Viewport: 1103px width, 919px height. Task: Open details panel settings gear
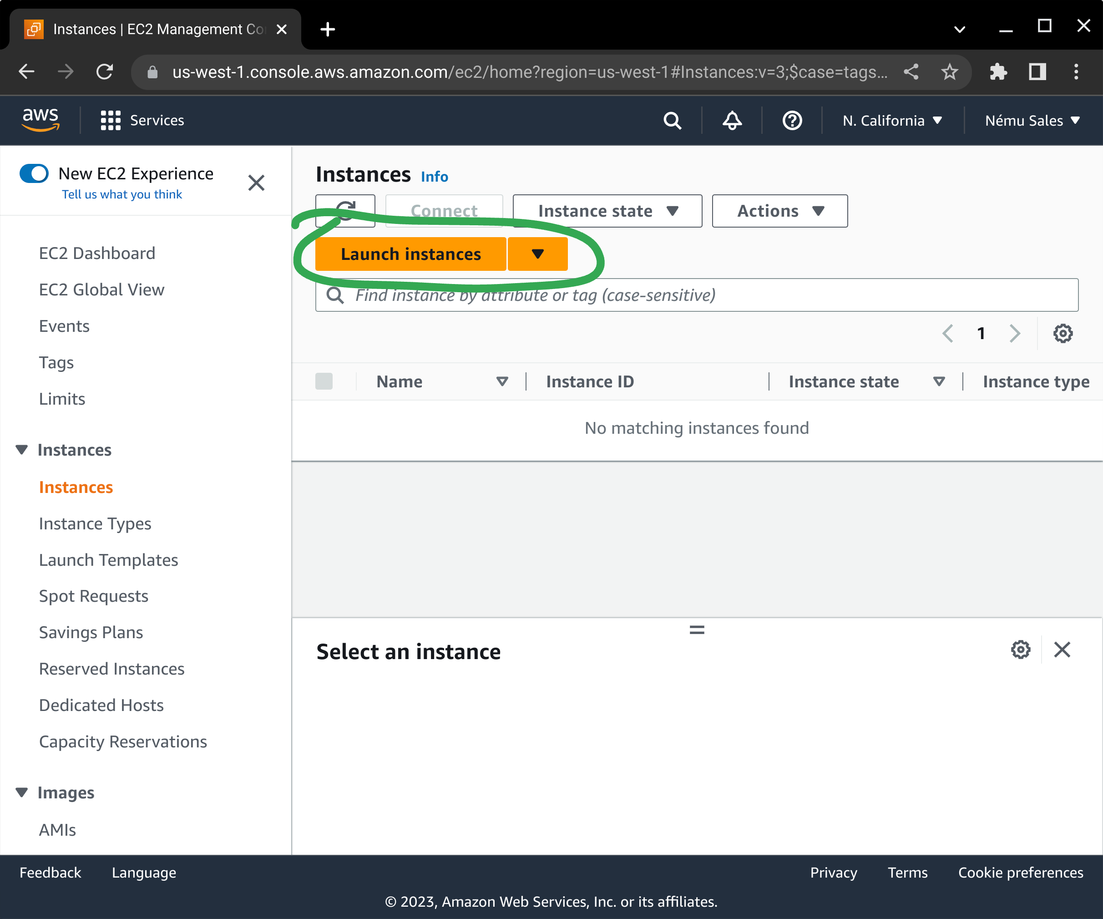coord(1021,650)
